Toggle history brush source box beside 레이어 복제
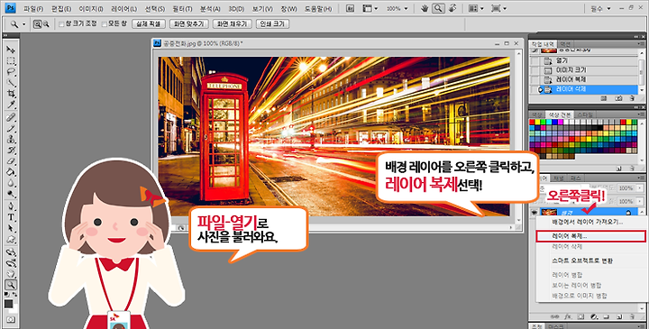The image size is (649, 329). coord(535,79)
